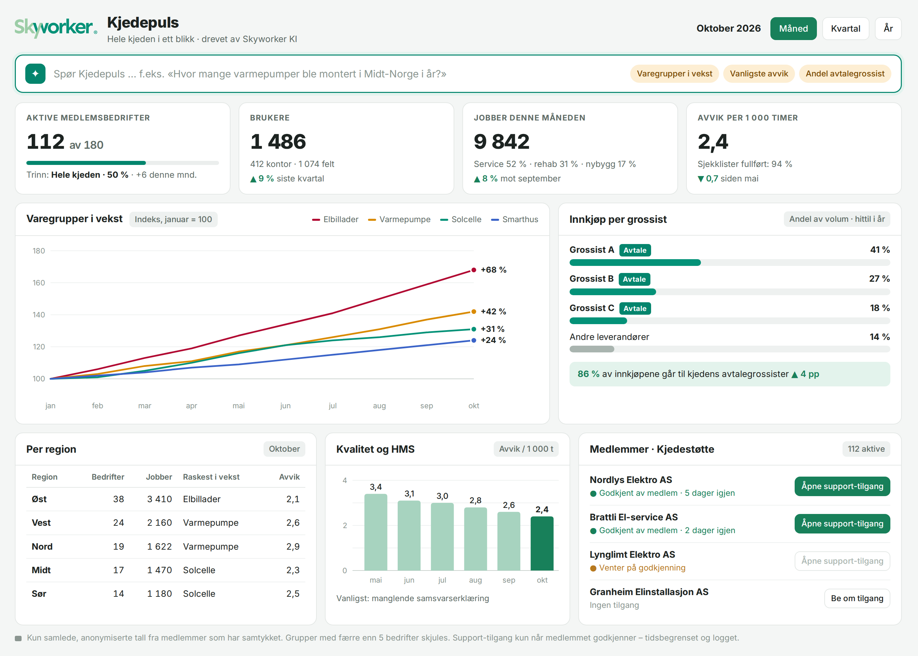
Task: Click the grey footer info icon
Action: click(x=18, y=638)
